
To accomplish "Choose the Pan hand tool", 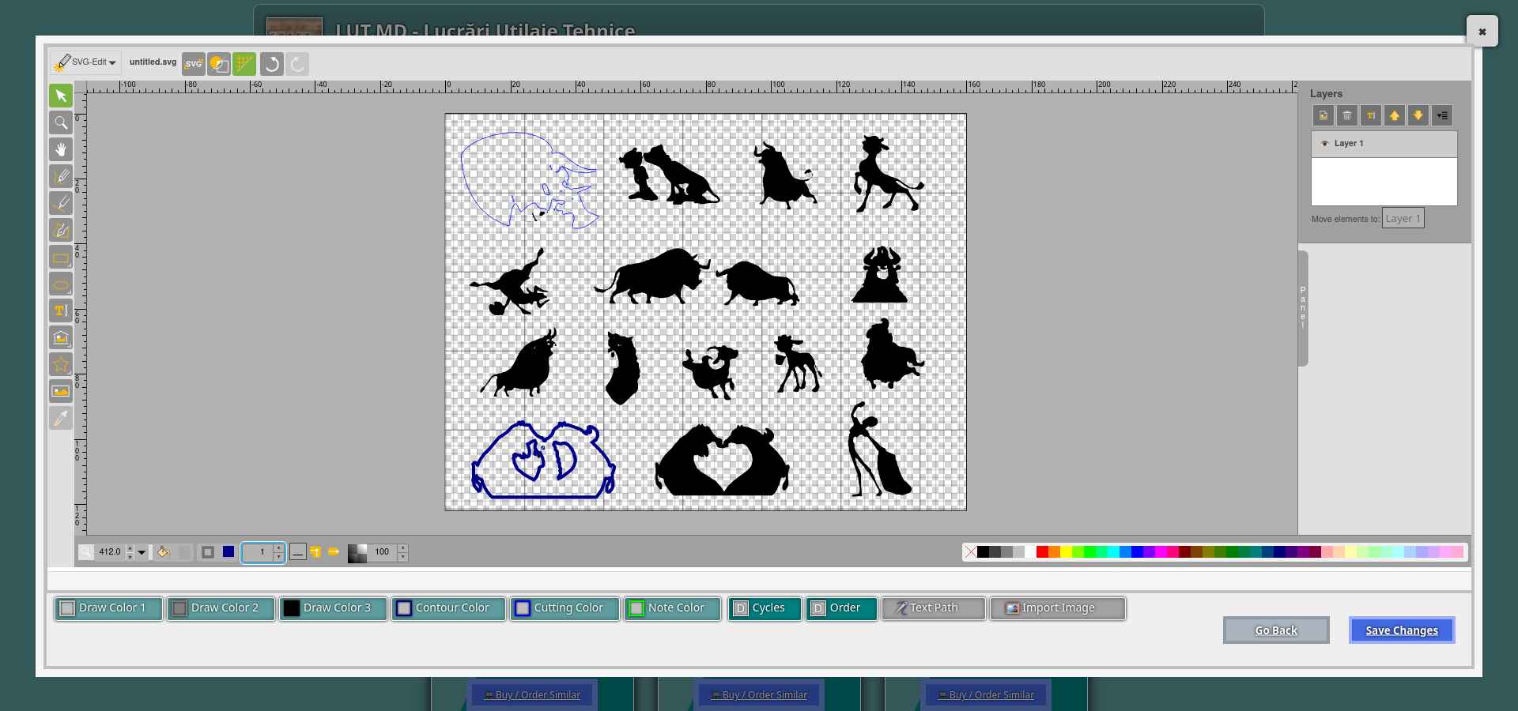I will pos(61,149).
